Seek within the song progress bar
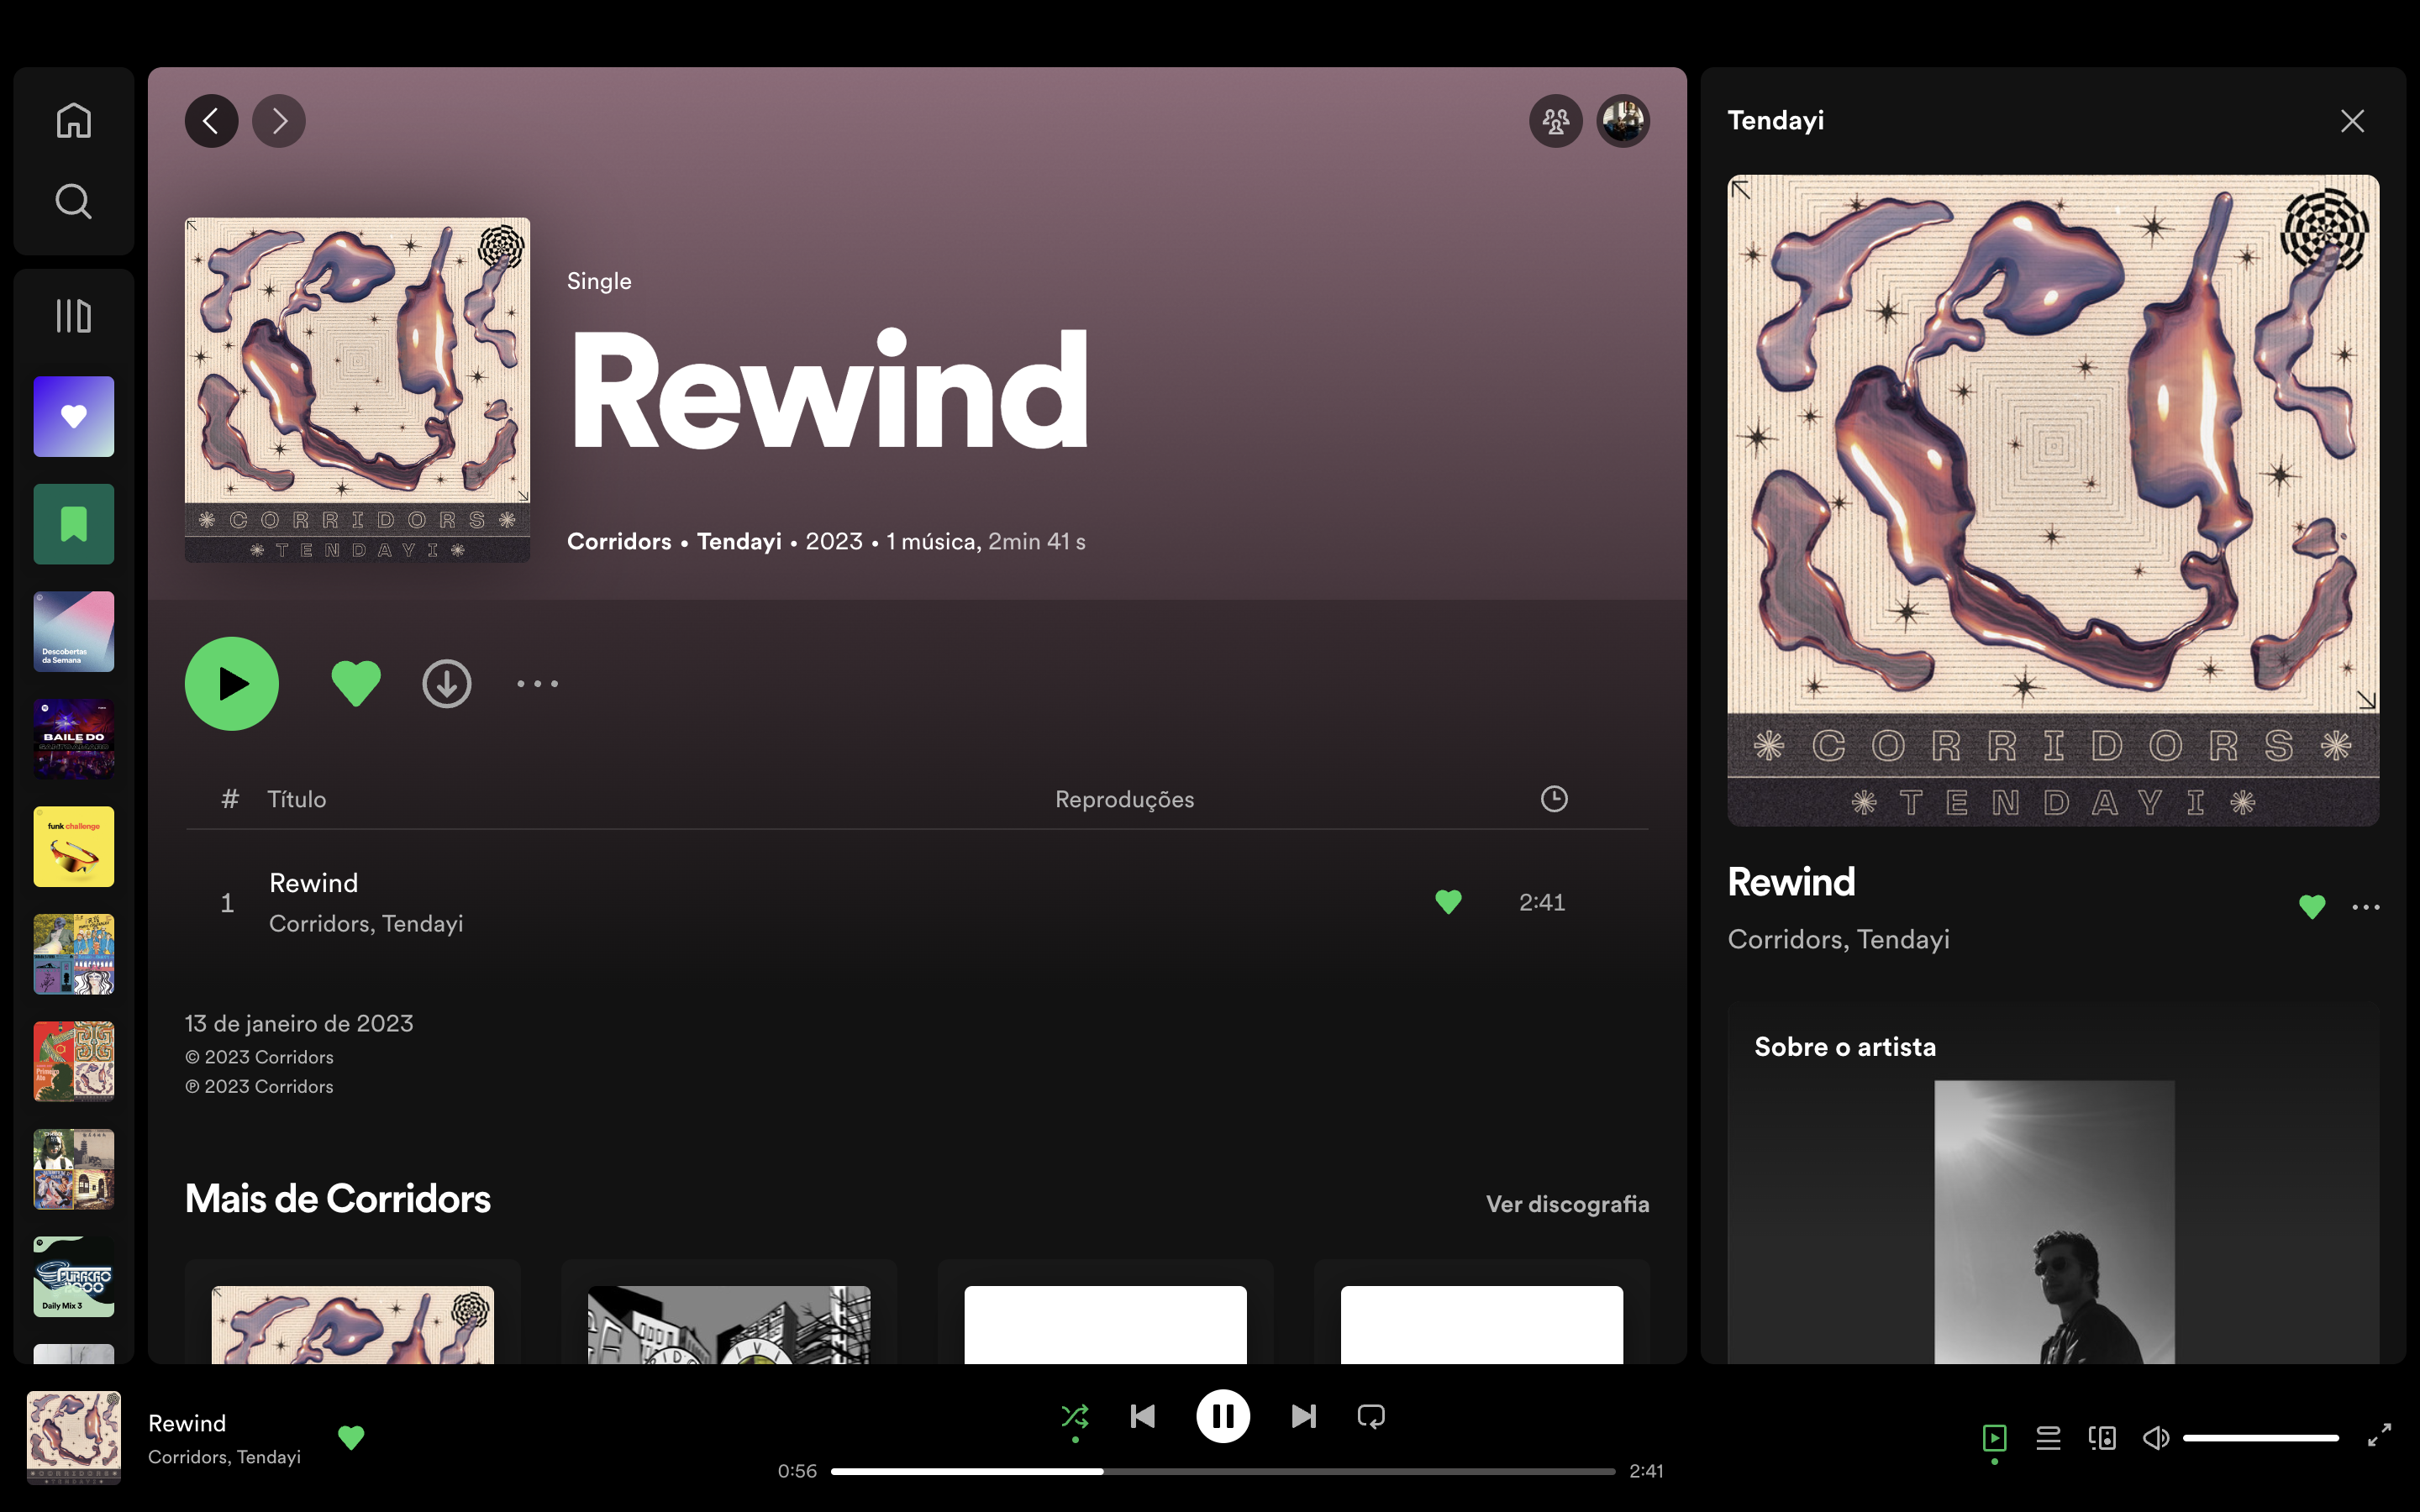The image size is (2420, 1512). point(1222,1471)
